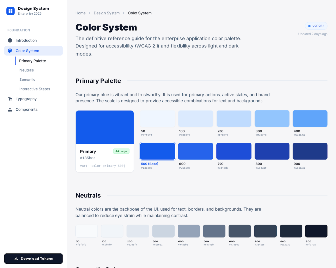Image resolution: width=336 pixels, height=268 pixels.
Task: Navigate to Home breadcrumb link
Action: [80, 13]
